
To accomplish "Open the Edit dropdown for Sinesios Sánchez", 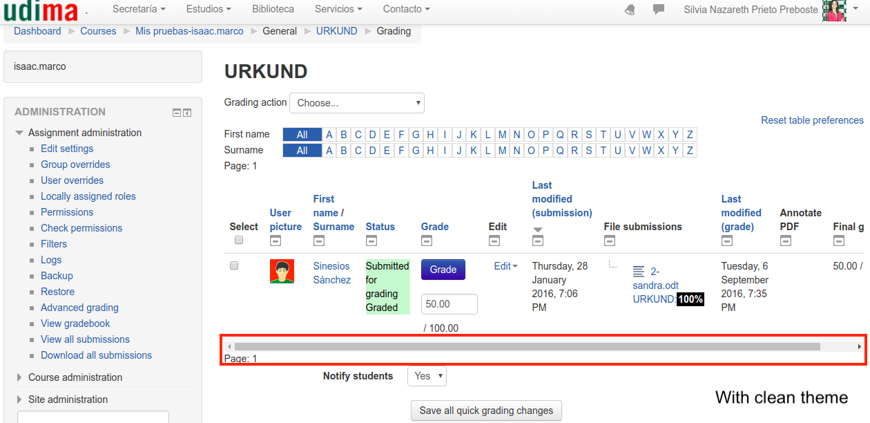I will click(x=505, y=266).
